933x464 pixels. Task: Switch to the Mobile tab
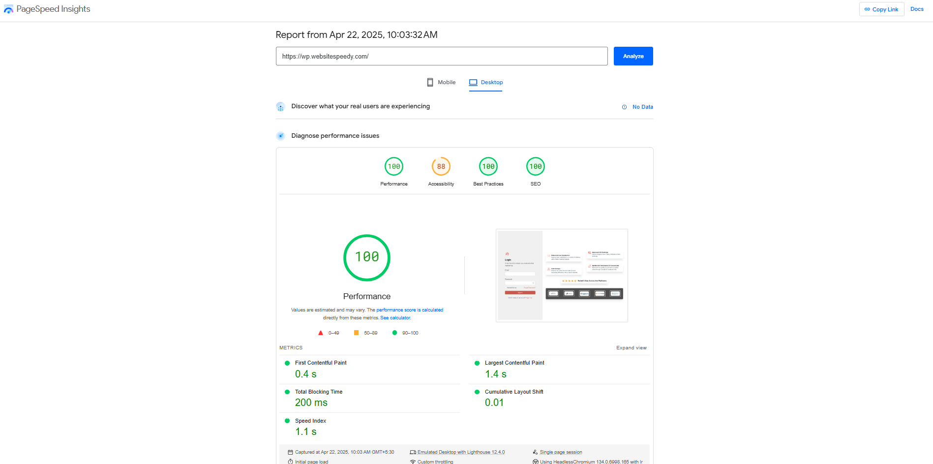441,82
